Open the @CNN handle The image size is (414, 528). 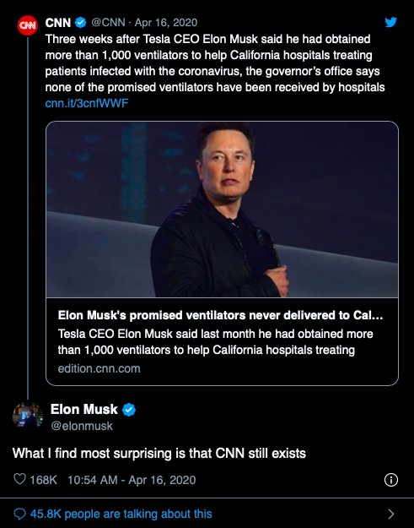[x=108, y=23]
